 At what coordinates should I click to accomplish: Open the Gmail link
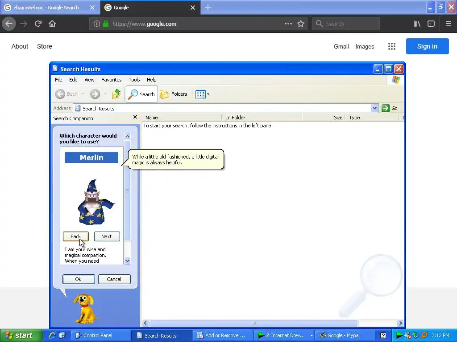(x=341, y=46)
